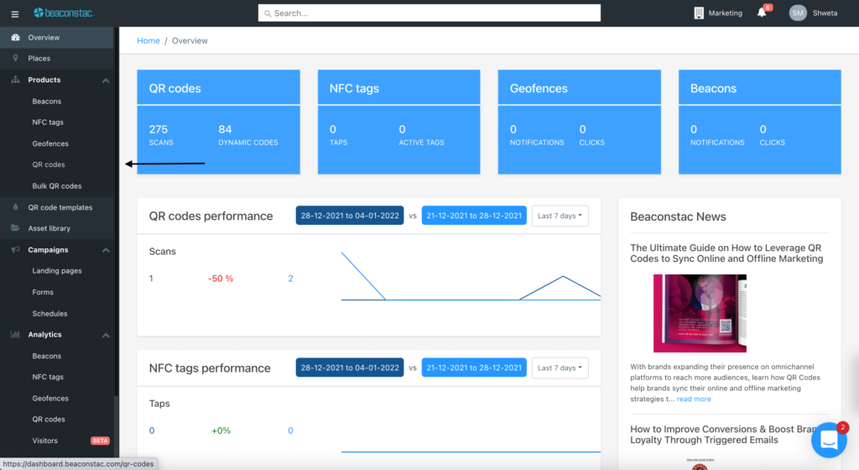Open the Intercom chat bubble
This screenshot has width=859, height=470.
[x=829, y=440]
